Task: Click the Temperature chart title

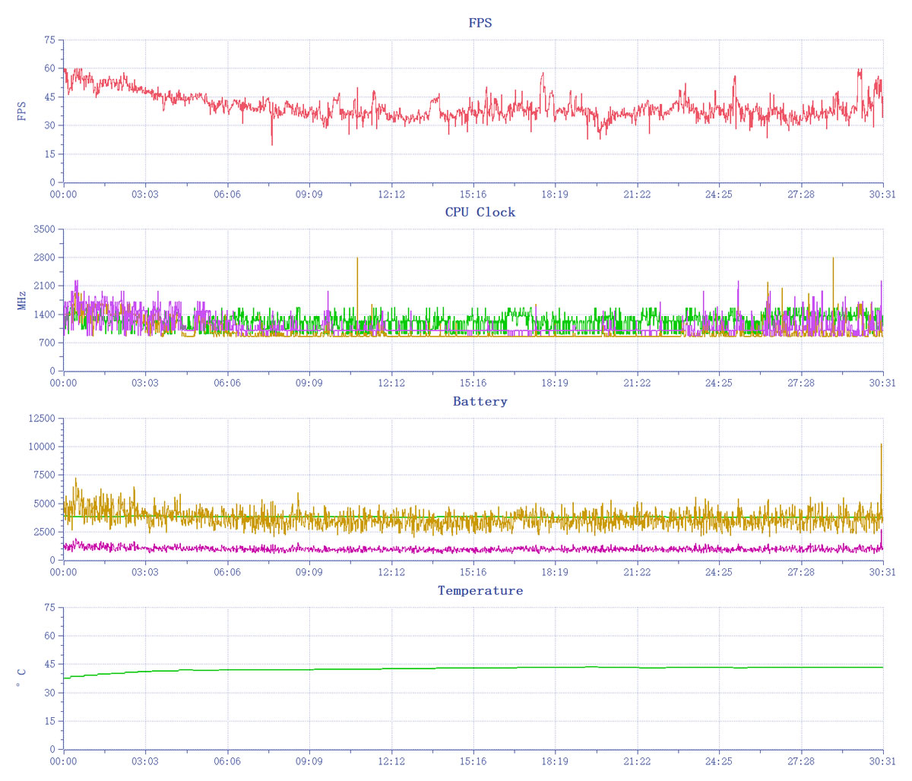Action: point(480,590)
